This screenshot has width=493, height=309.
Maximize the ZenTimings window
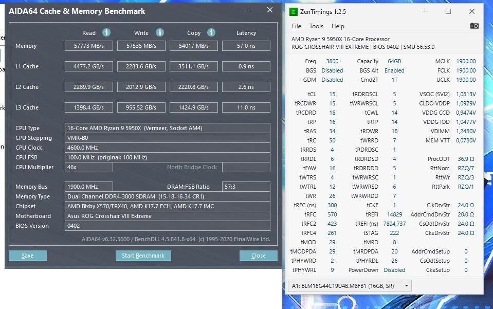(448, 11)
